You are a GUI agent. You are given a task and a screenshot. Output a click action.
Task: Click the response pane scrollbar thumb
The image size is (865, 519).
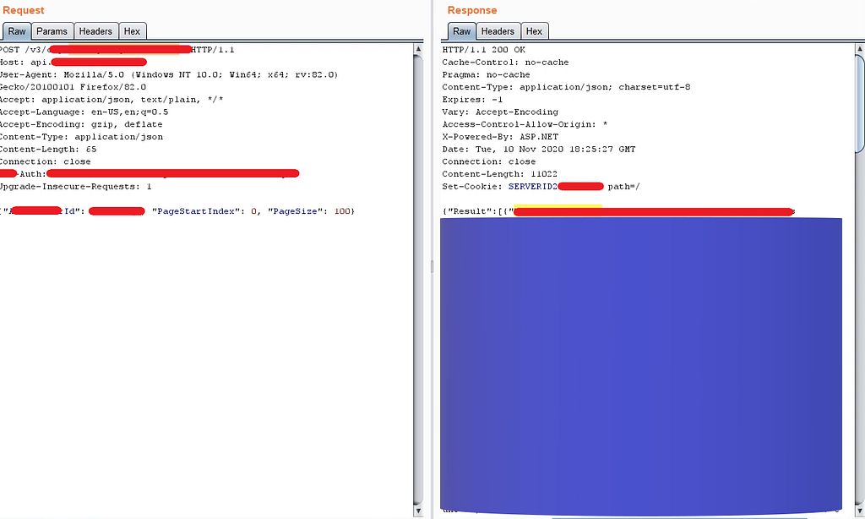coord(860,103)
